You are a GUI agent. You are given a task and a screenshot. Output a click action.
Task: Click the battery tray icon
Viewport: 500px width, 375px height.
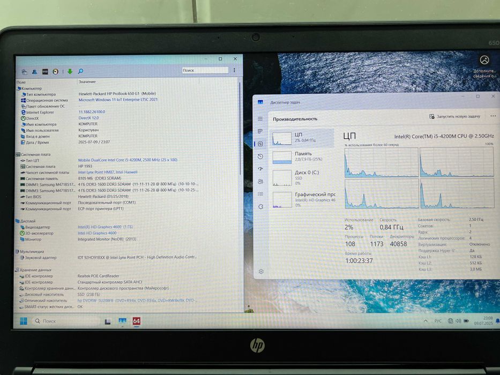(466, 321)
